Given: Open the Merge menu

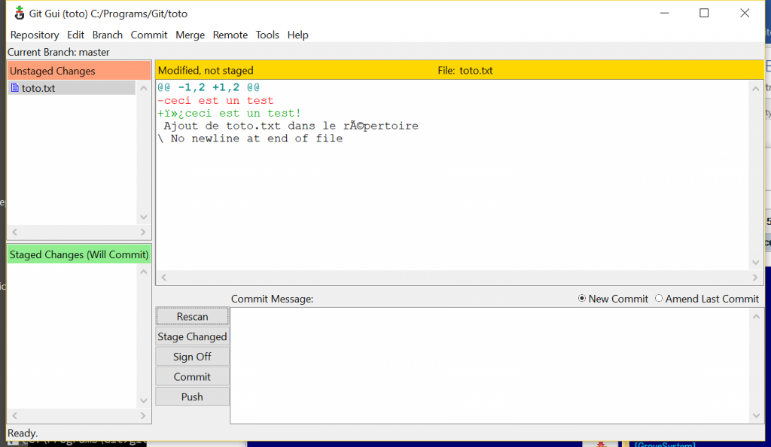Looking at the screenshot, I should pos(190,35).
